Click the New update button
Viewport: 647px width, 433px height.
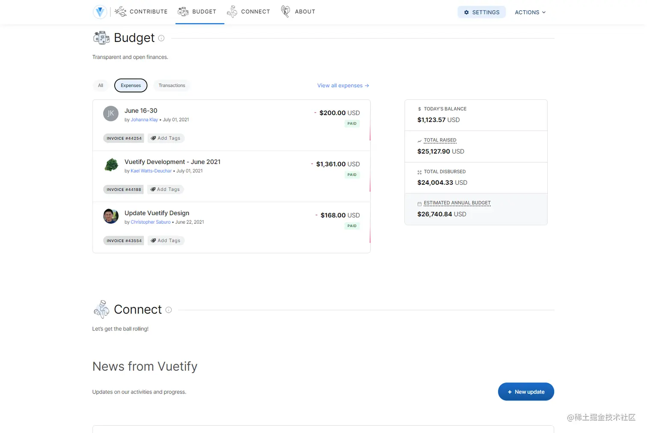[526, 392]
